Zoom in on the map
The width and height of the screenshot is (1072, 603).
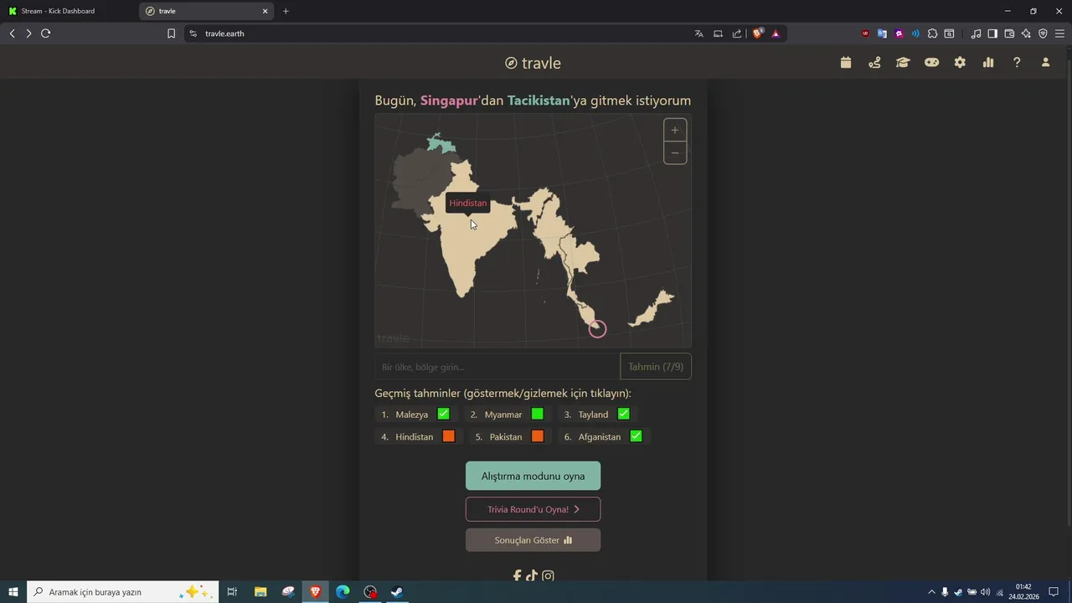675,130
